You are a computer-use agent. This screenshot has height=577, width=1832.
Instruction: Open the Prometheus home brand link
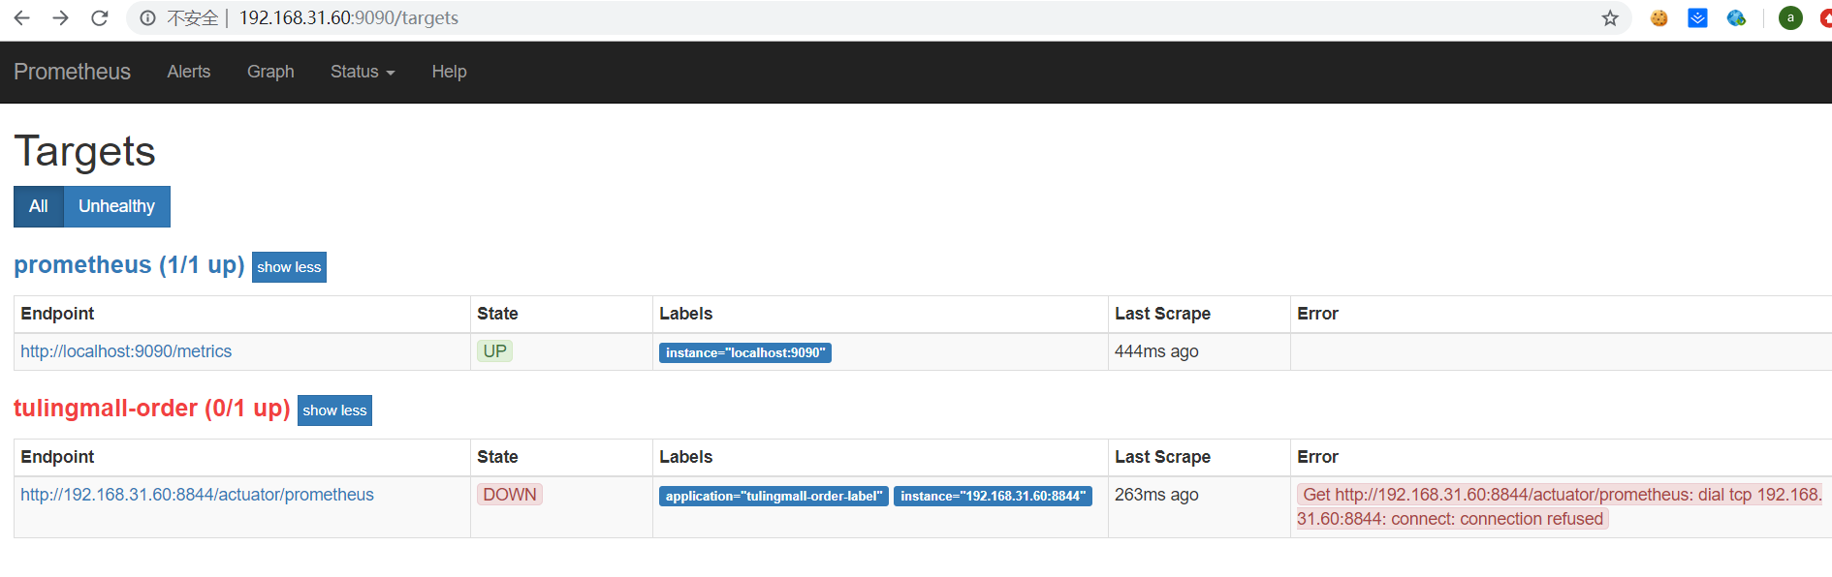coord(72,72)
